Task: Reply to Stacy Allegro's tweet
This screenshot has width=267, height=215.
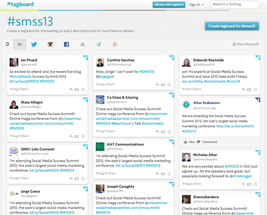Action: 71,137
